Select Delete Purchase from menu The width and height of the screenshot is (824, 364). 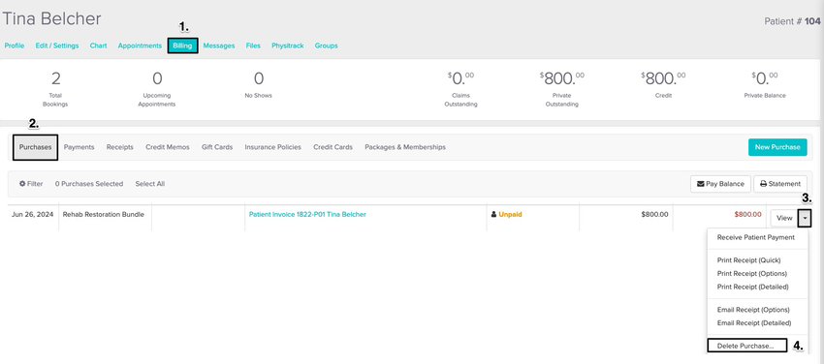click(746, 346)
